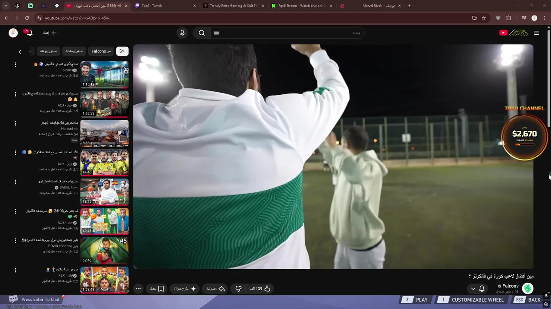Image resolution: width=551 pixels, height=309 pixels.
Task: Open the tab search dropdown arrow
Action: (x=6, y=6)
